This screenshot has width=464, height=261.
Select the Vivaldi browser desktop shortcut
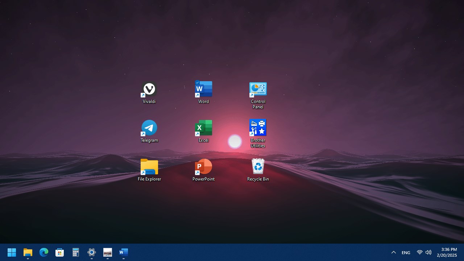(149, 93)
